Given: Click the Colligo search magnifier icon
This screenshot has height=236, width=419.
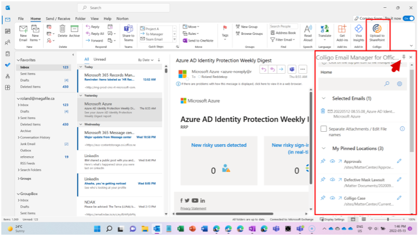Looking at the screenshot, I should coord(387,84).
